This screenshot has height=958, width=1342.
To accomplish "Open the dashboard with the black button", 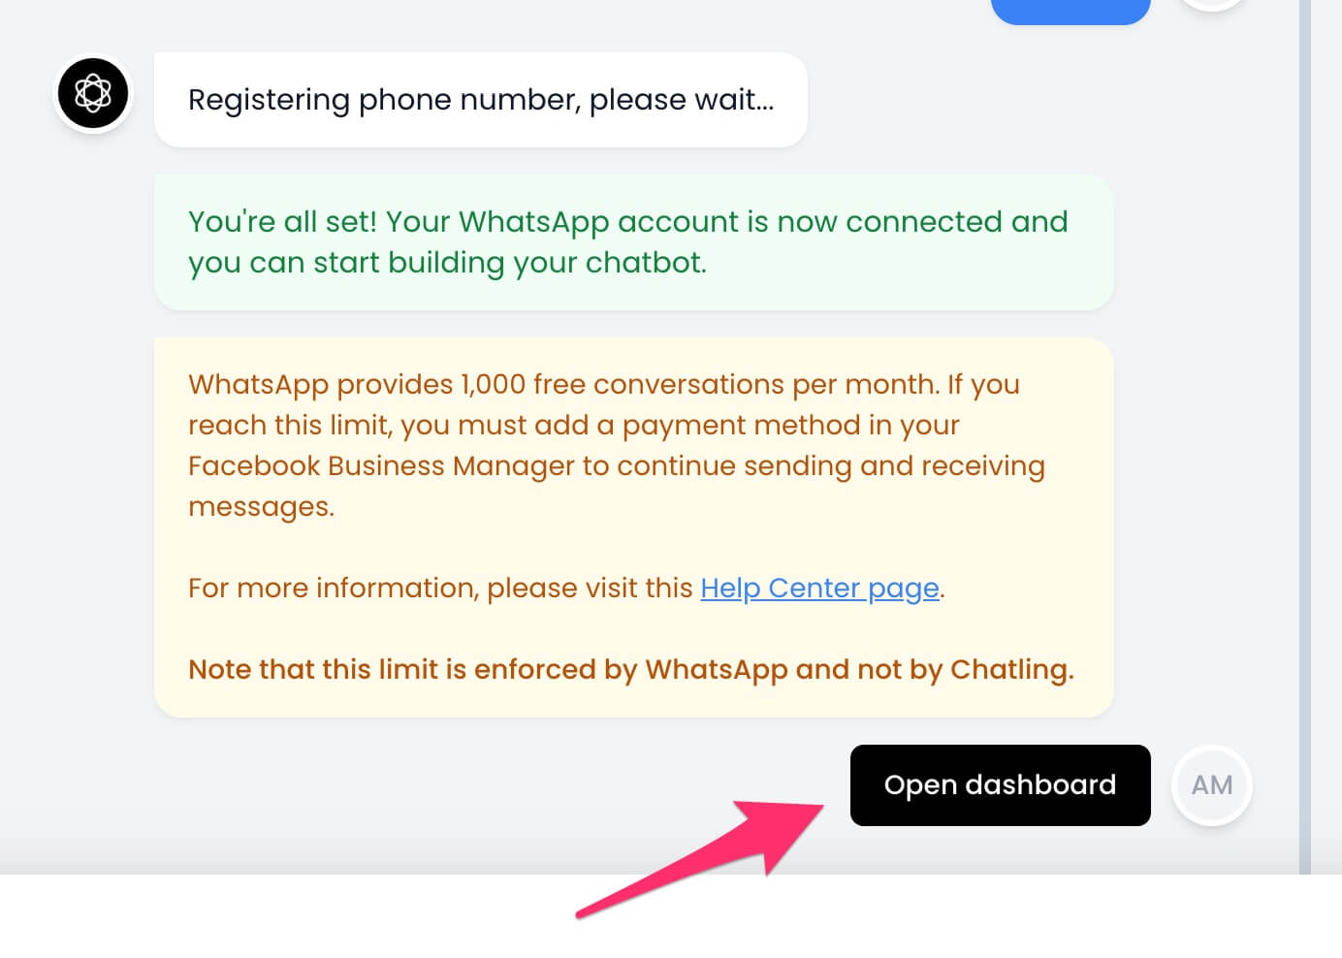I will (x=1000, y=785).
